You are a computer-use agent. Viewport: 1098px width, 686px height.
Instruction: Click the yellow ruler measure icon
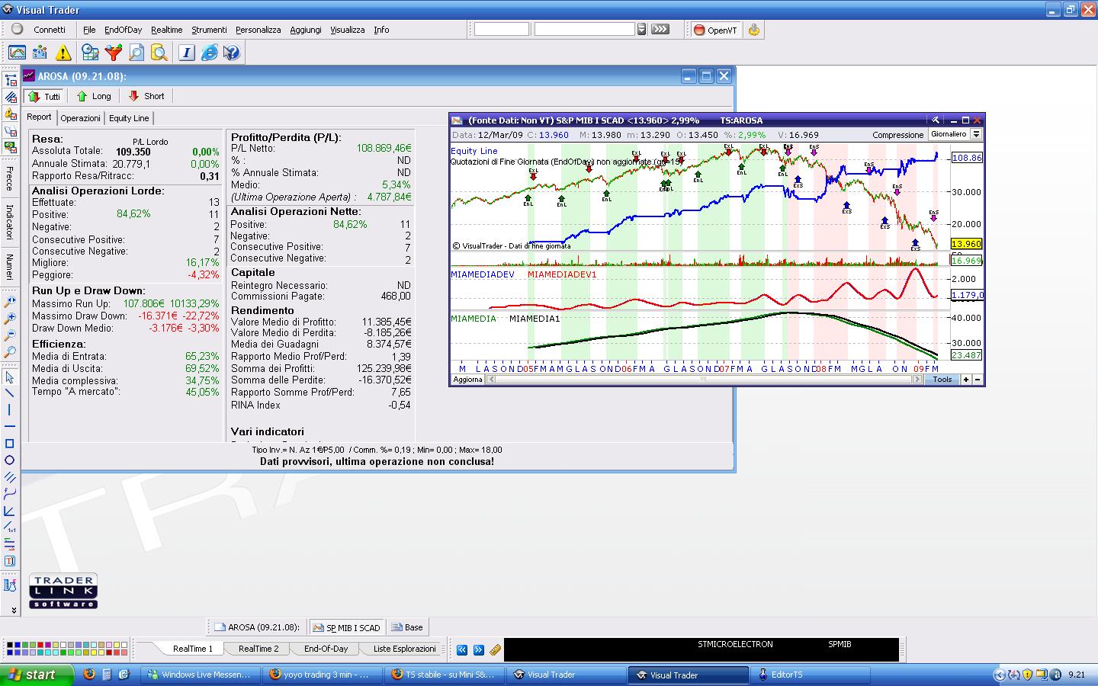(496, 650)
